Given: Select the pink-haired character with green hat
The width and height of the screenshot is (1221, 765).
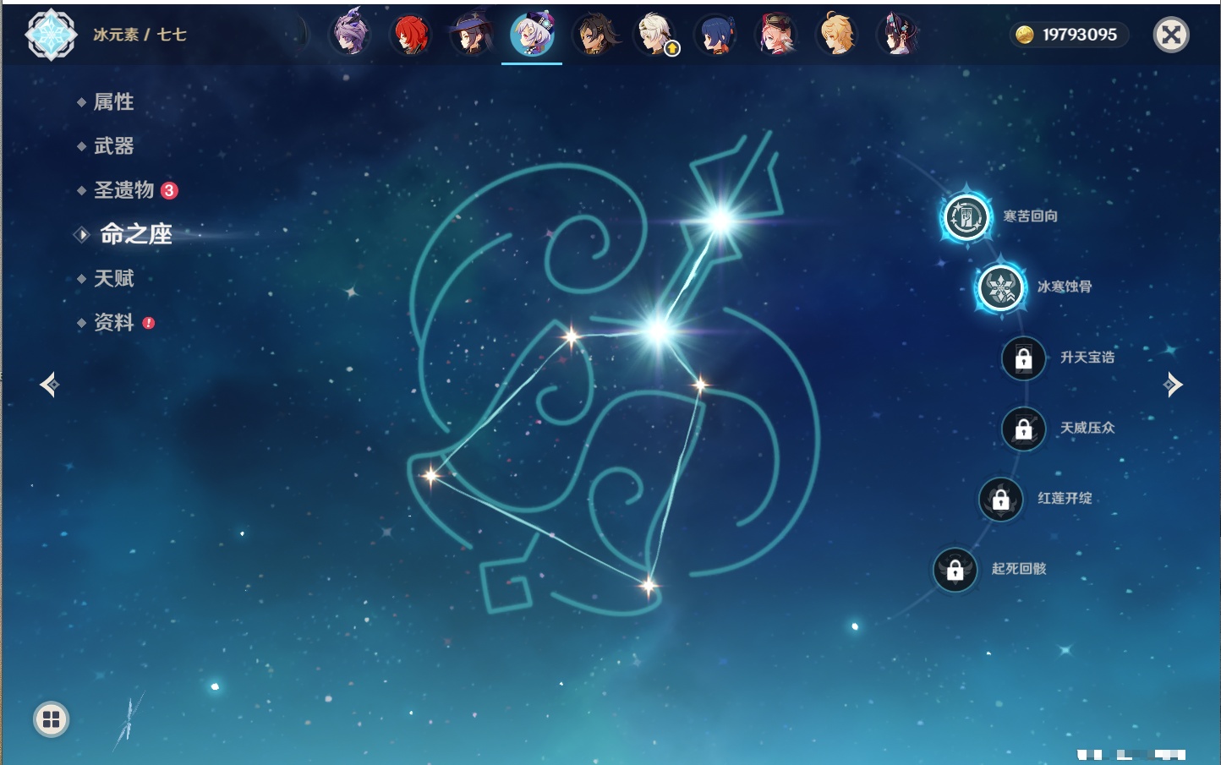Looking at the screenshot, I should tap(775, 35).
